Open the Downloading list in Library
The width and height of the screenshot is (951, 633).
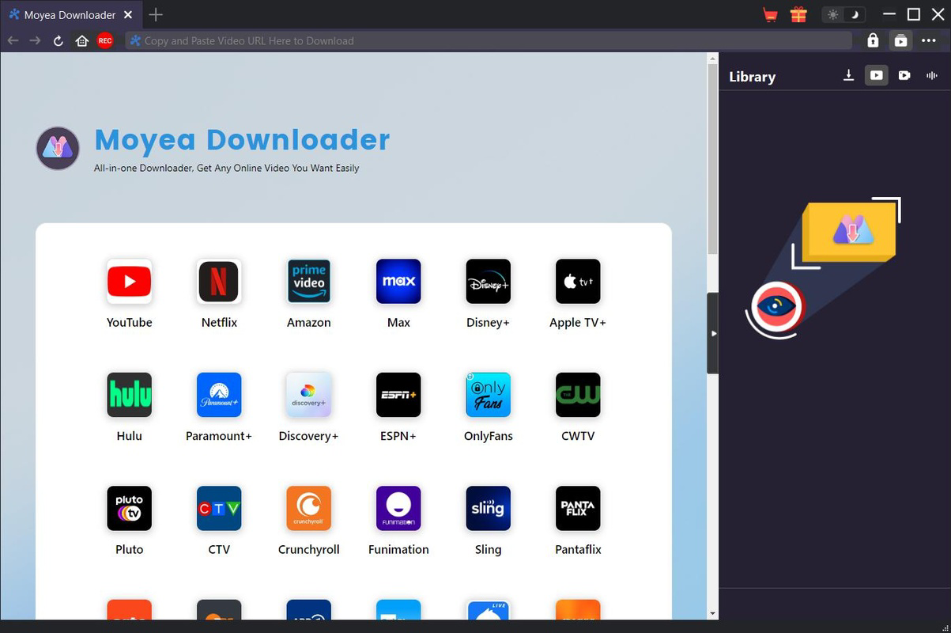coord(848,75)
